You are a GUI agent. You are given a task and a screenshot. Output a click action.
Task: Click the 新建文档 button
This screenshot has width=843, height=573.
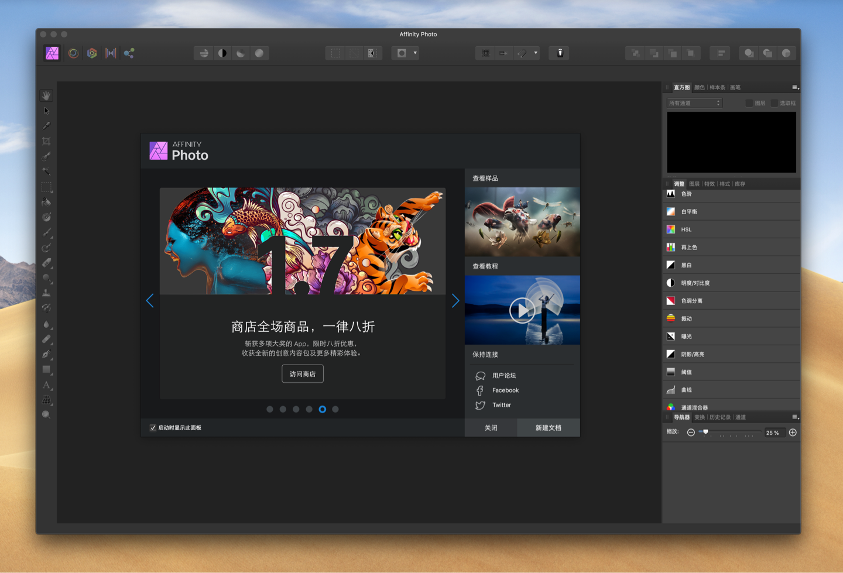[x=549, y=428]
